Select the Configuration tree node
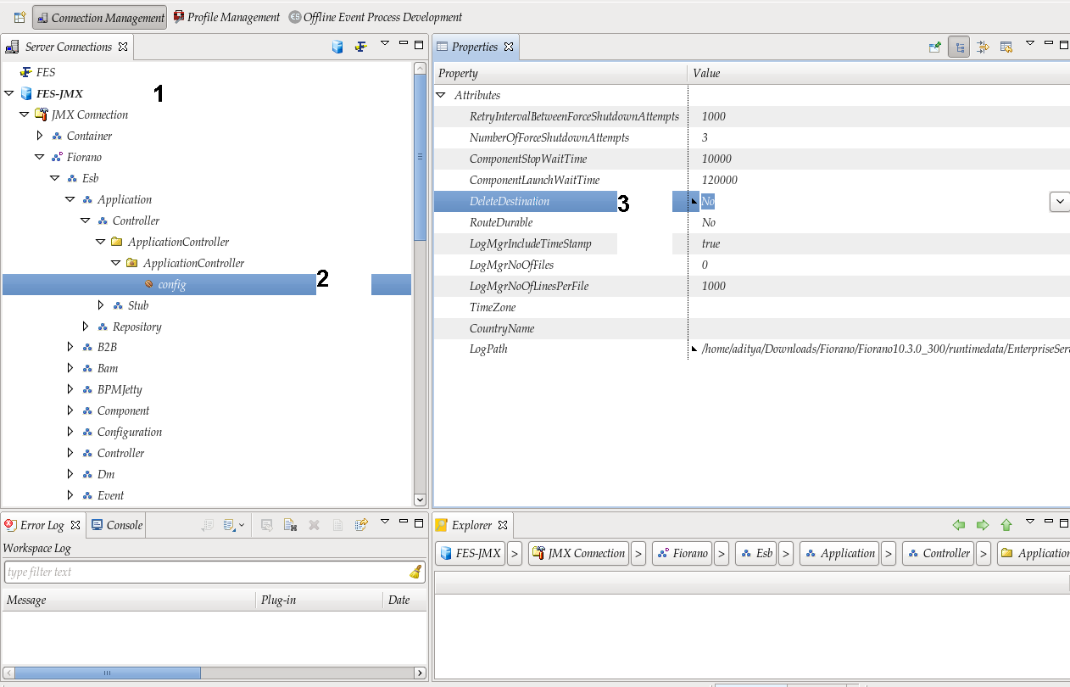Image resolution: width=1070 pixels, height=687 pixels. (130, 432)
